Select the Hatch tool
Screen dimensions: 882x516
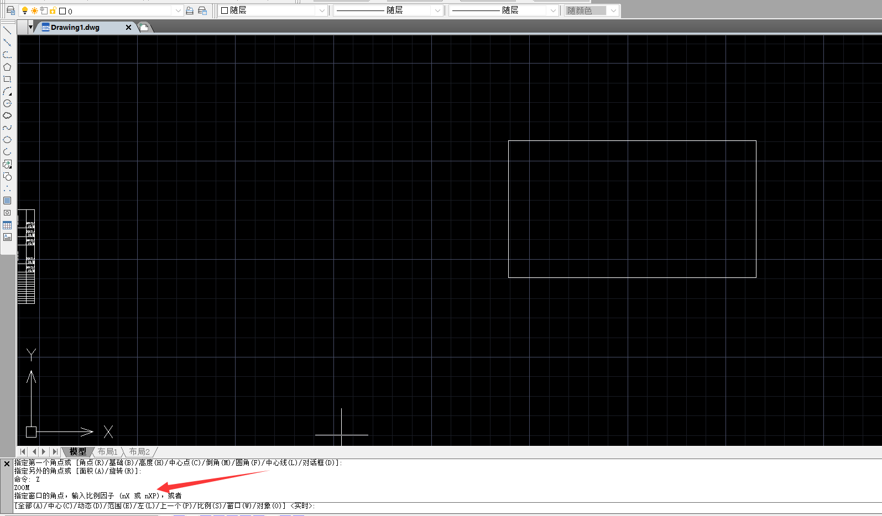7,201
